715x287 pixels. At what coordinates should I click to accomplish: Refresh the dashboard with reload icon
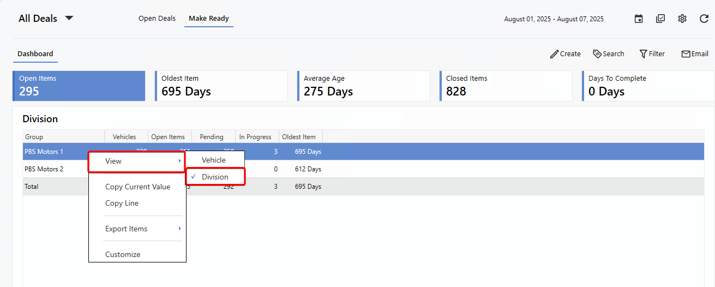click(x=704, y=19)
